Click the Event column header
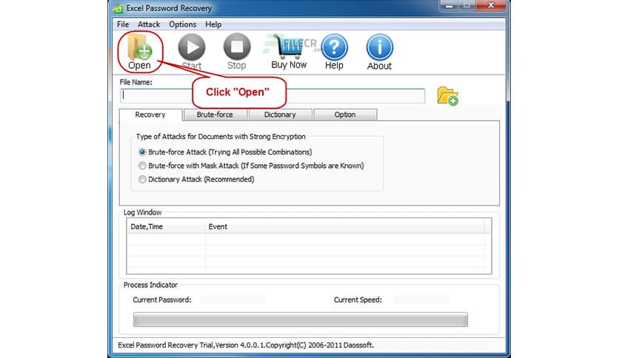Image resolution: width=619 pixels, height=358 pixels. 344,226
